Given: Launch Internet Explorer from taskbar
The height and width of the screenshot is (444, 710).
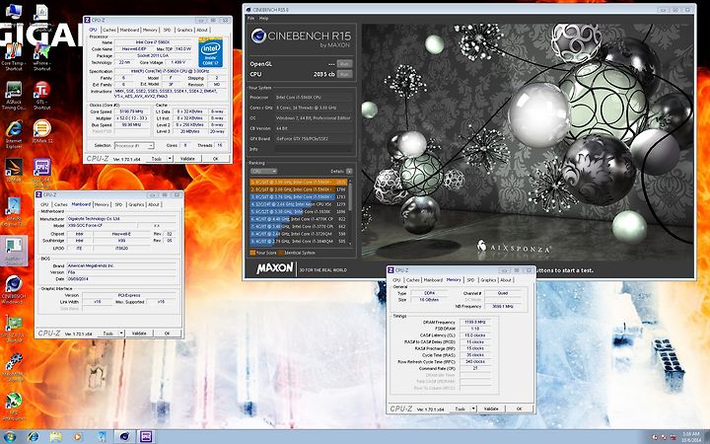Looking at the screenshot, I should click(x=34, y=437).
